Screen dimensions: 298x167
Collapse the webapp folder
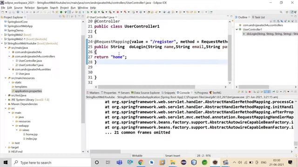pos(13,126)
